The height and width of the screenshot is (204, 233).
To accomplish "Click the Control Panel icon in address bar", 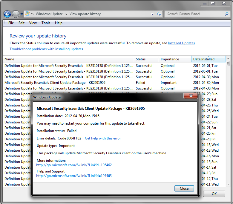I will pyautogui.click(x=27, y=14).
